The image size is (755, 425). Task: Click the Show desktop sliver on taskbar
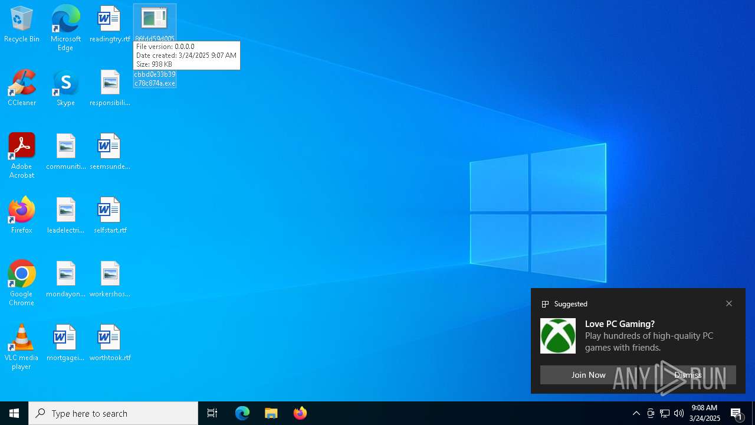point(753,413)
